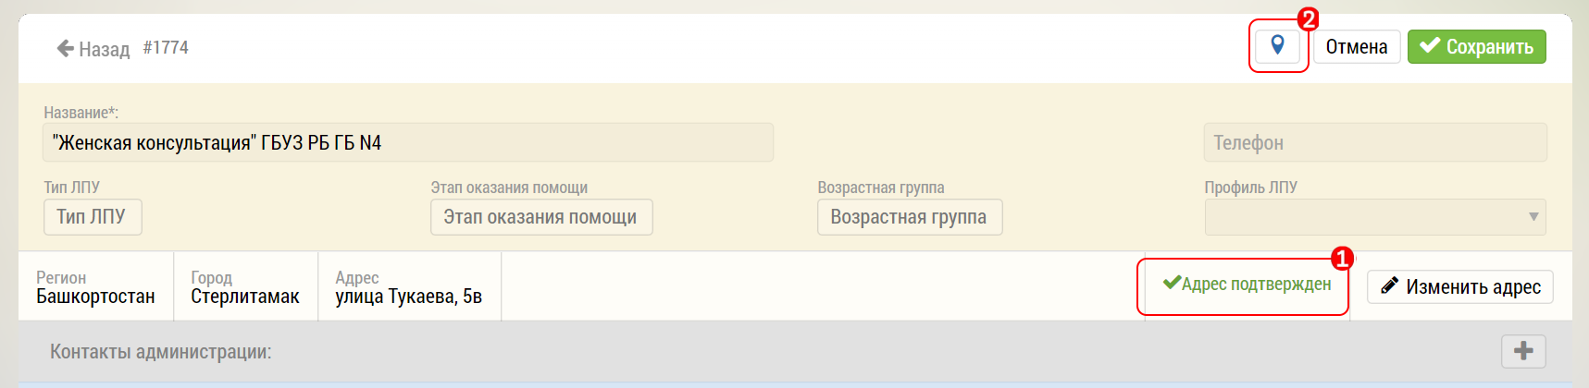Open the Возрастная группа selector
The image size is (1589, 388).
pos(909,217)
